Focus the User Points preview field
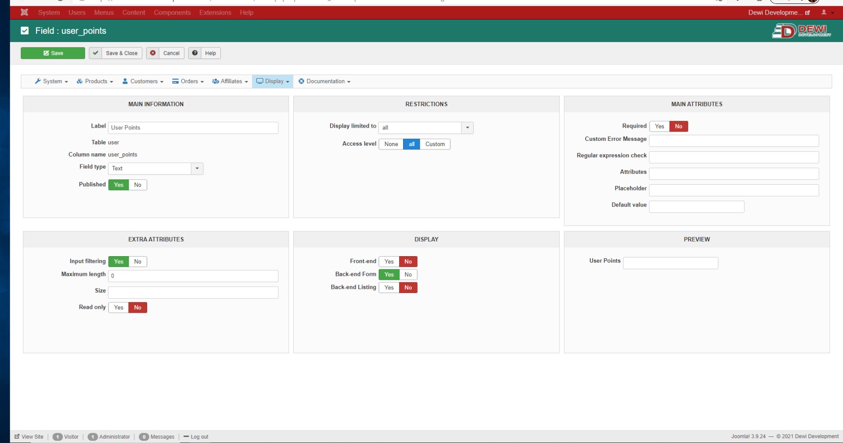The image size is (843, 443). click(670, 263)
